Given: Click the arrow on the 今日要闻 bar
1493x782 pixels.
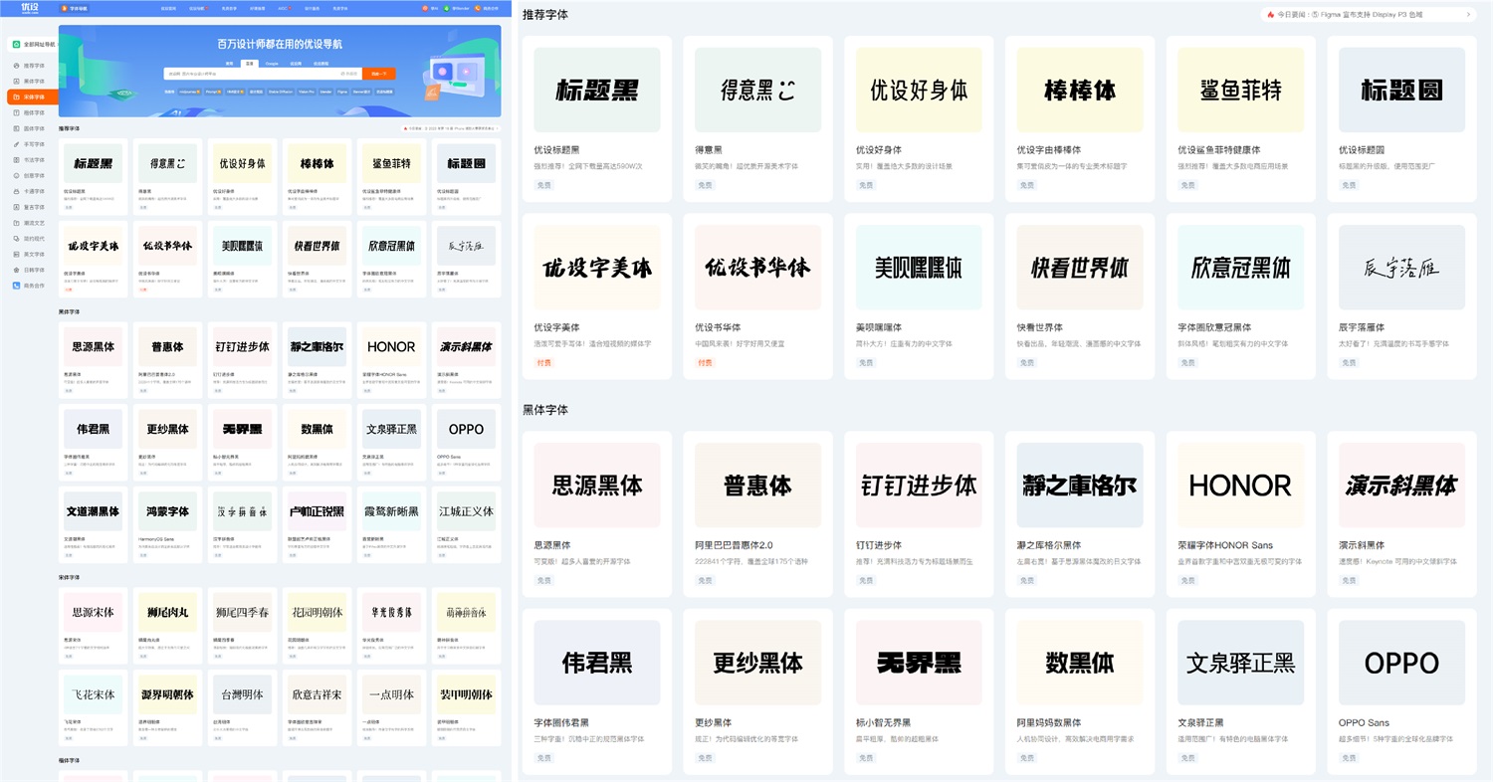Looking at the screenshot, I should point(1468,15).
